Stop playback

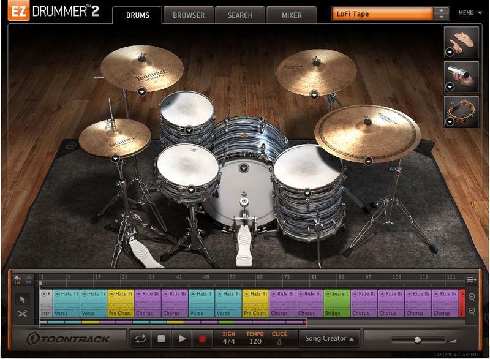click(161, 339)
